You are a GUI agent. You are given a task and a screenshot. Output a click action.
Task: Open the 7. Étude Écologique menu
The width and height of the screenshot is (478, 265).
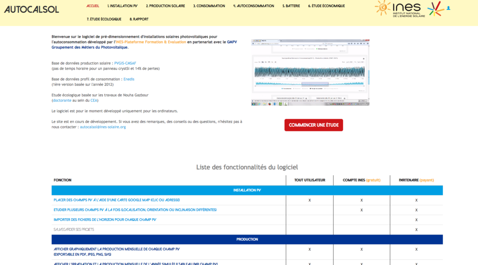[x=104, y=19]
